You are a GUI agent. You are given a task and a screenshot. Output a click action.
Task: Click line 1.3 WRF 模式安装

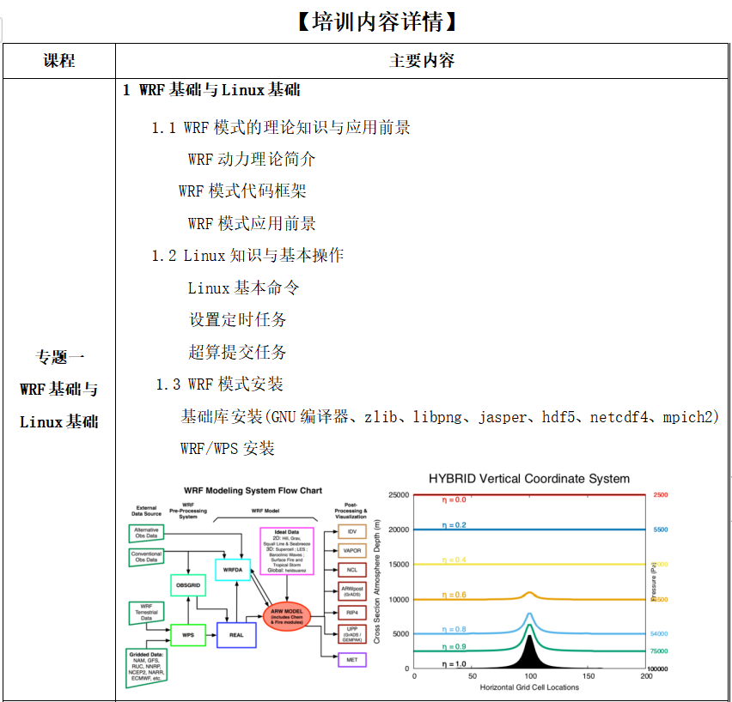coord(219,384)
